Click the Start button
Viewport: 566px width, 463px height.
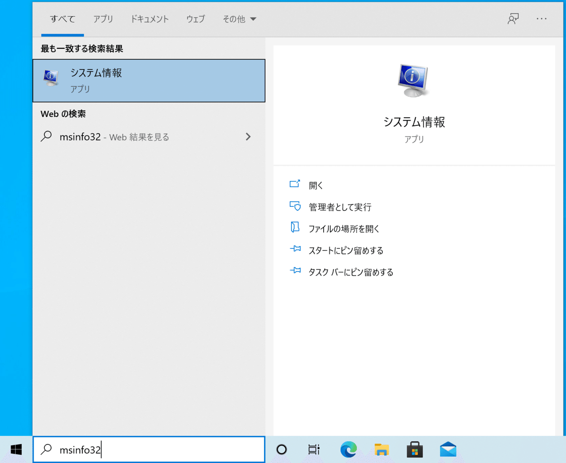pyautogui.click(x=15, y=449)
